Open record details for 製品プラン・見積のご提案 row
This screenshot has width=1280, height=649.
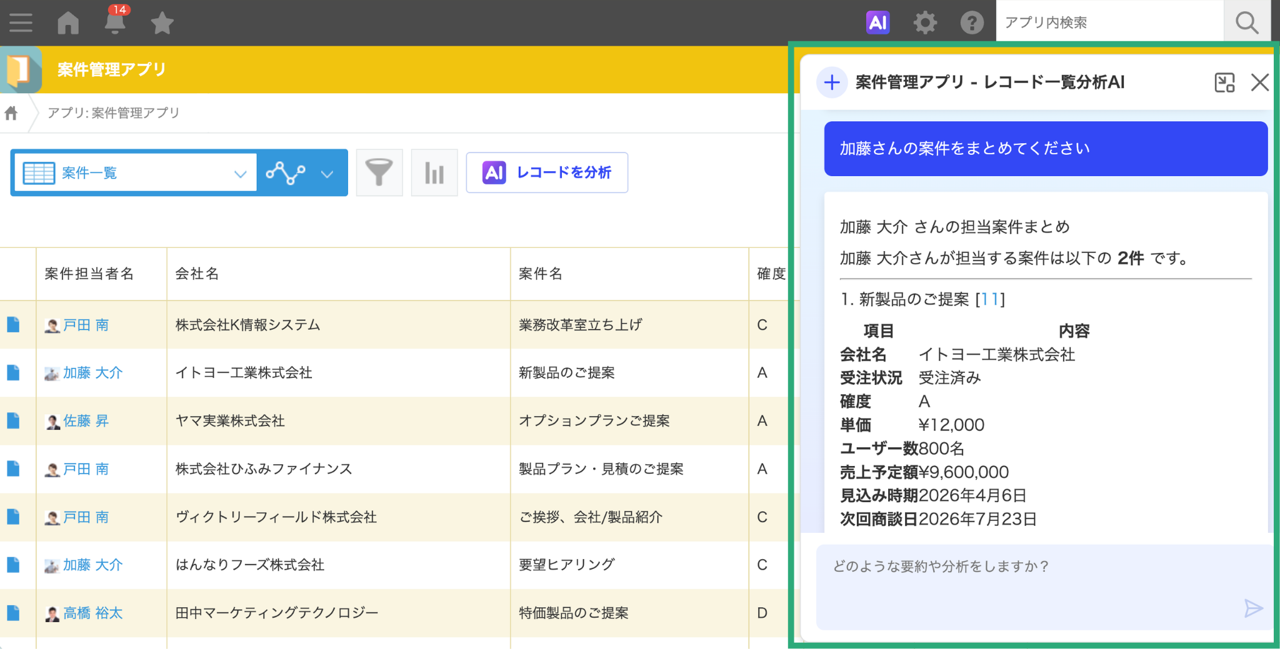pyautogui.click(x=13, y=469)
